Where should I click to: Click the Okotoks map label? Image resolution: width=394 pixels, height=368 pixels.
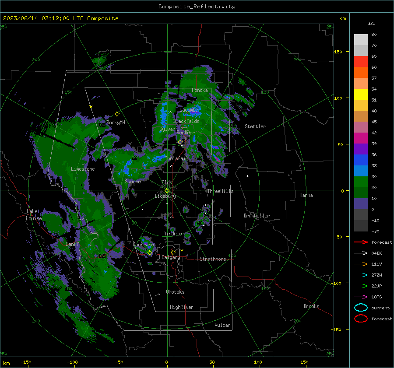175,292
